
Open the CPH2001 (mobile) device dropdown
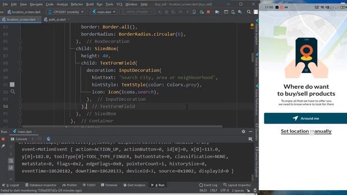coord(66,12)
